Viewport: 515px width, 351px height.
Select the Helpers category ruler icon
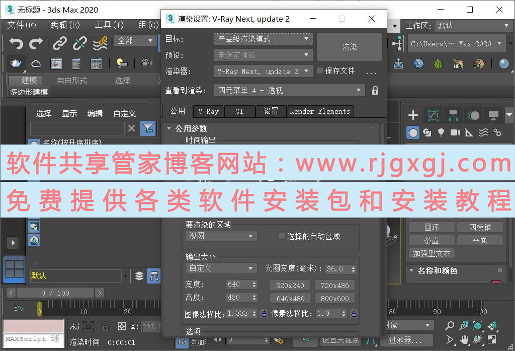(469, 132)
